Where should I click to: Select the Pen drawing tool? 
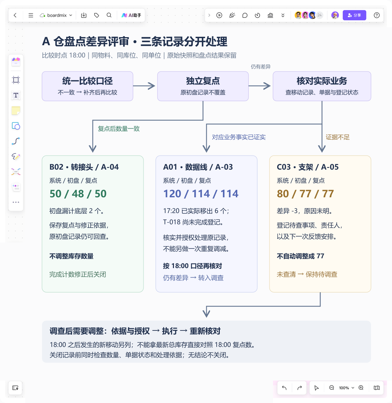coord(16,156)
